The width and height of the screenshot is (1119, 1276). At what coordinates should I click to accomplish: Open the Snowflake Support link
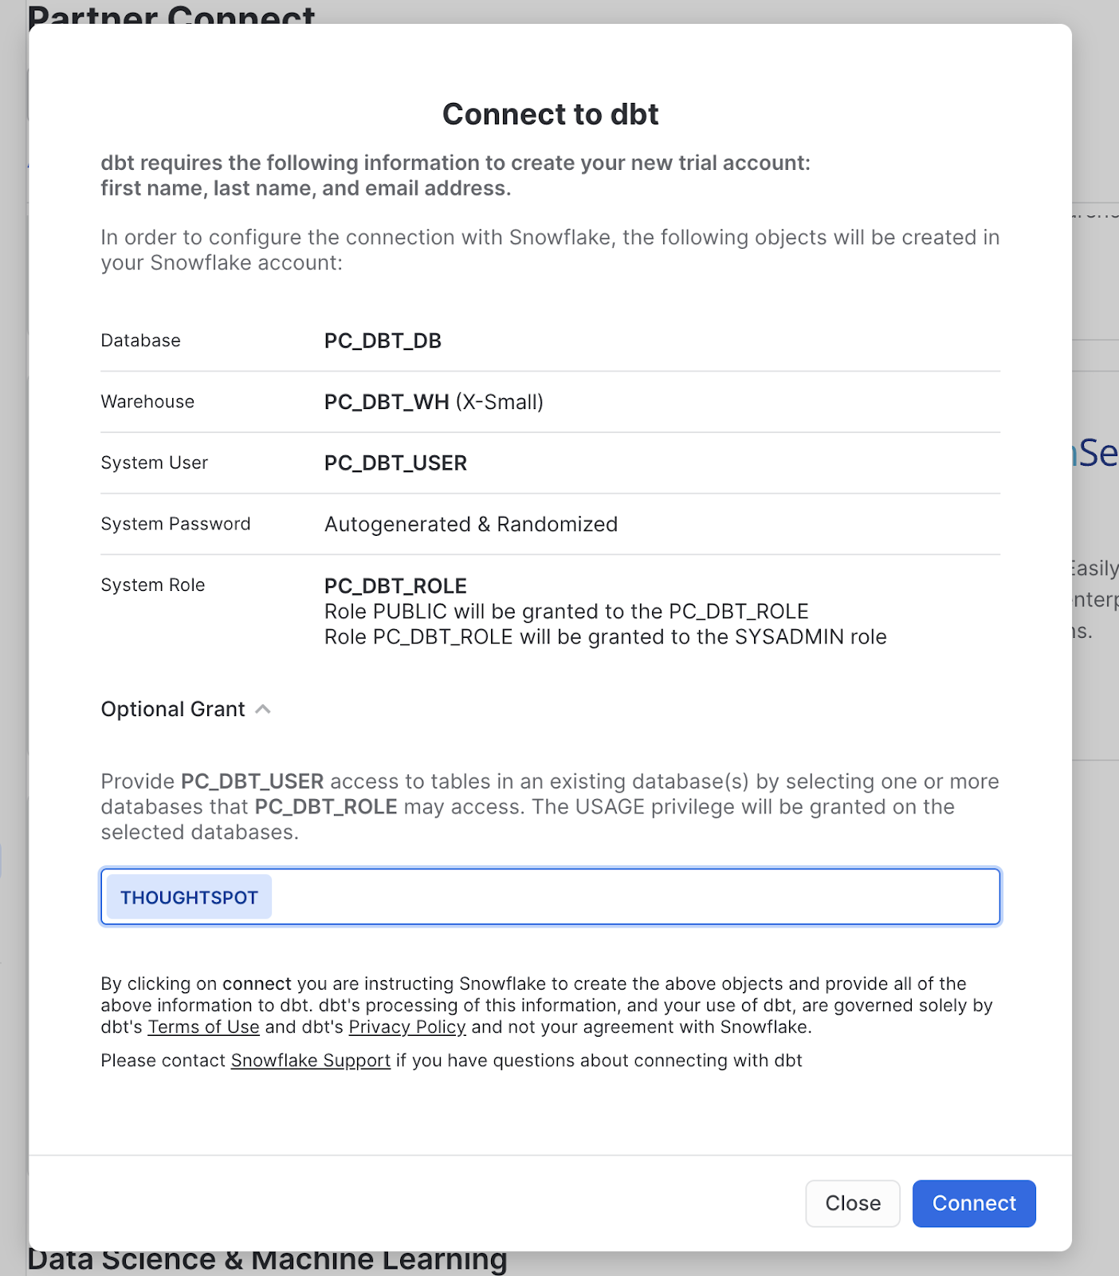pos(310,1061)
